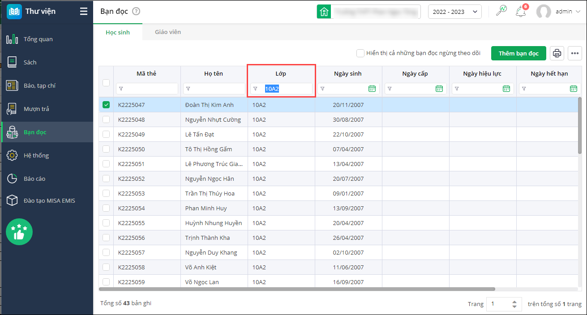Image resolution: width=587 pixels, height=315 pixels.
Task: Increase page number with up stepper arrow
Action: [514, 301]
